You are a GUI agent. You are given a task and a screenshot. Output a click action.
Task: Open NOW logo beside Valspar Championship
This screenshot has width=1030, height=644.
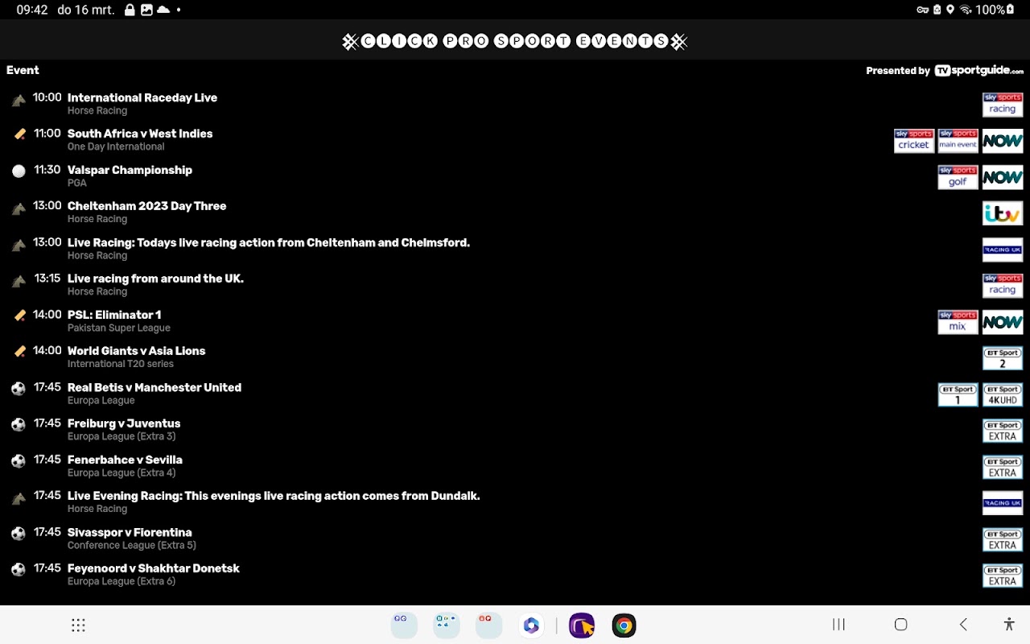1003,177
